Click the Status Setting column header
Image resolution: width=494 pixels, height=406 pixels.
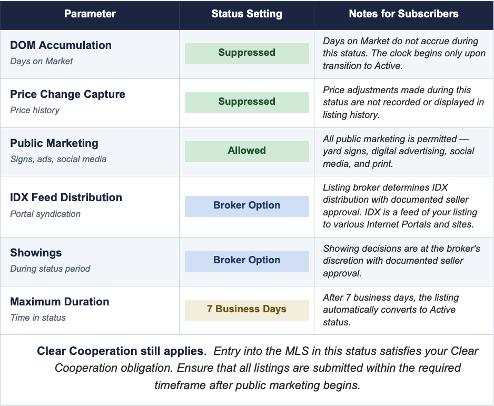pyautogui.click(x=246, y=14)
